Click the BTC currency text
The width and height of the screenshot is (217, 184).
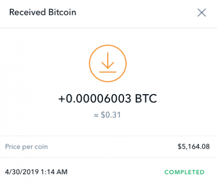pyautogui.click(x=146, y=99)
